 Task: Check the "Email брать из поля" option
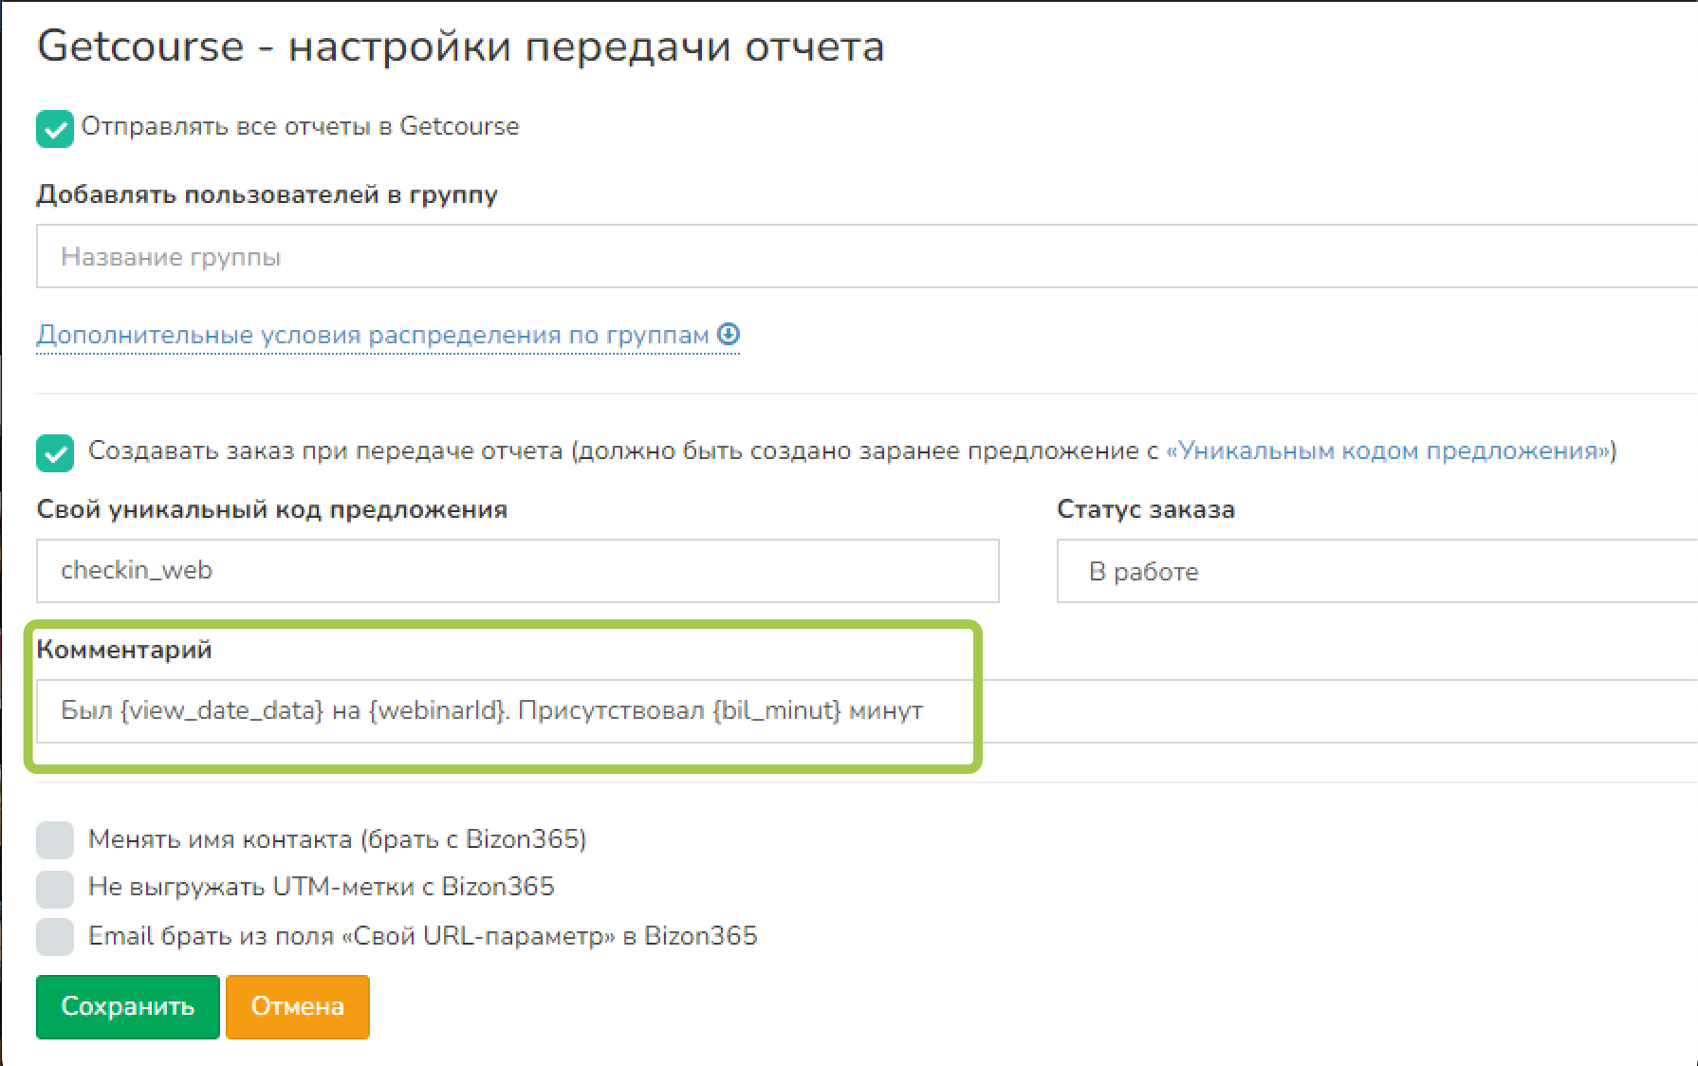55,937
